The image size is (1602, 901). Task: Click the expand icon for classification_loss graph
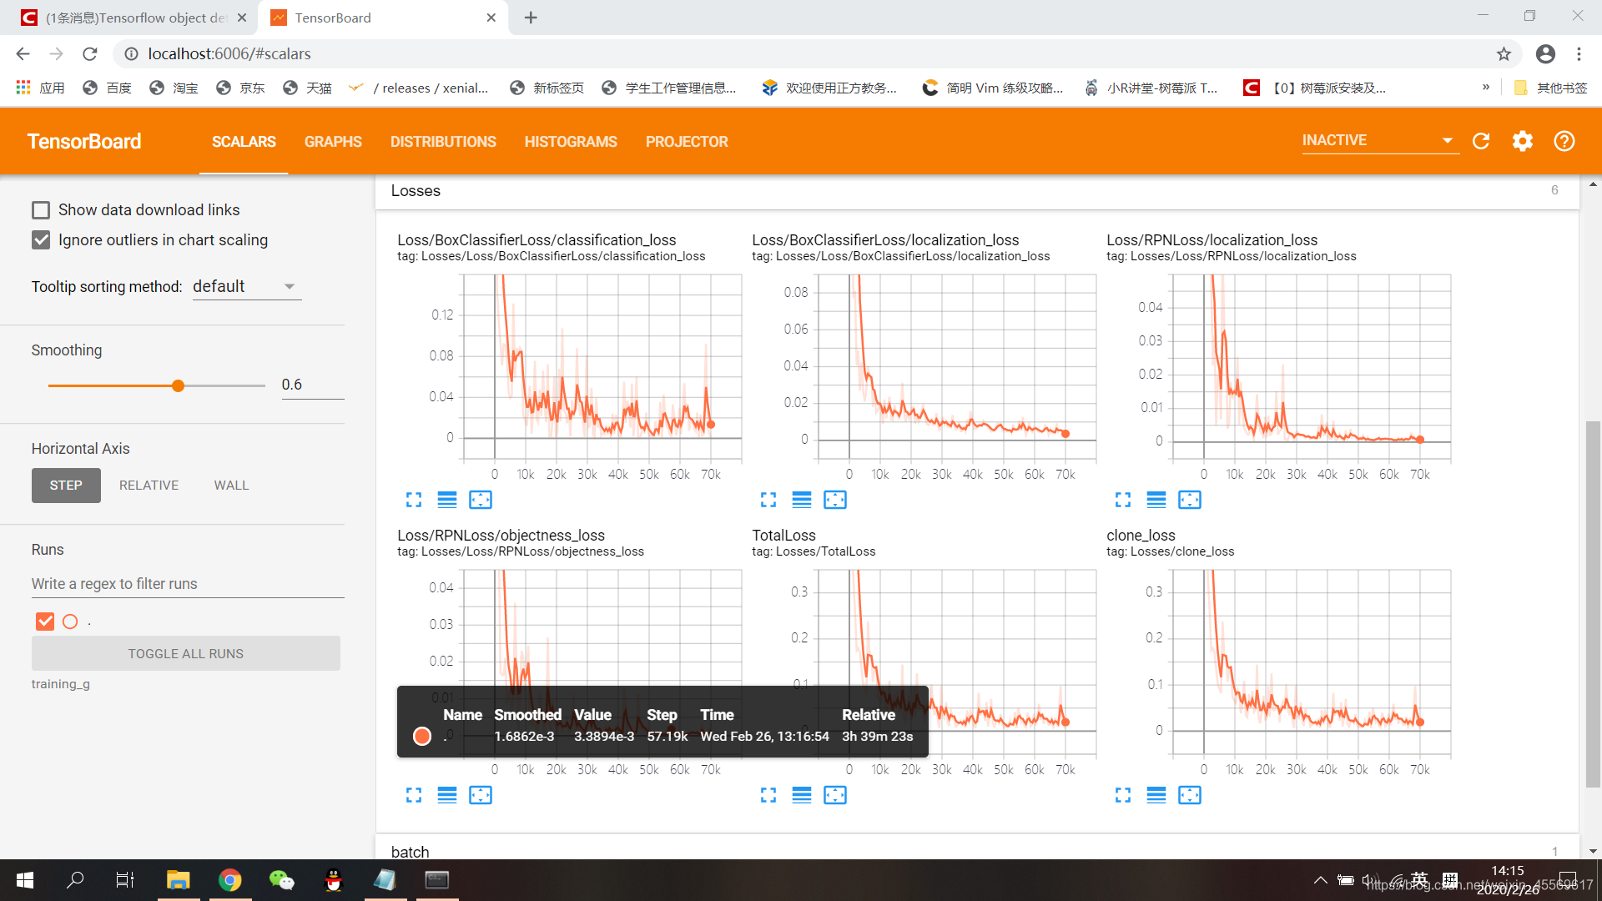click(413, 501)
